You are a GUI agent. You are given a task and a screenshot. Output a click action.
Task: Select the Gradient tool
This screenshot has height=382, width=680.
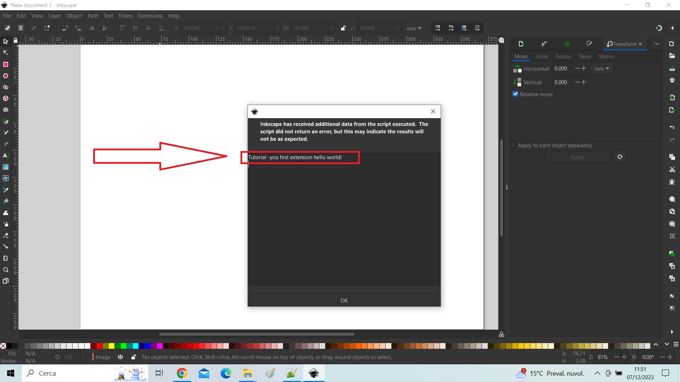[6, 167]
